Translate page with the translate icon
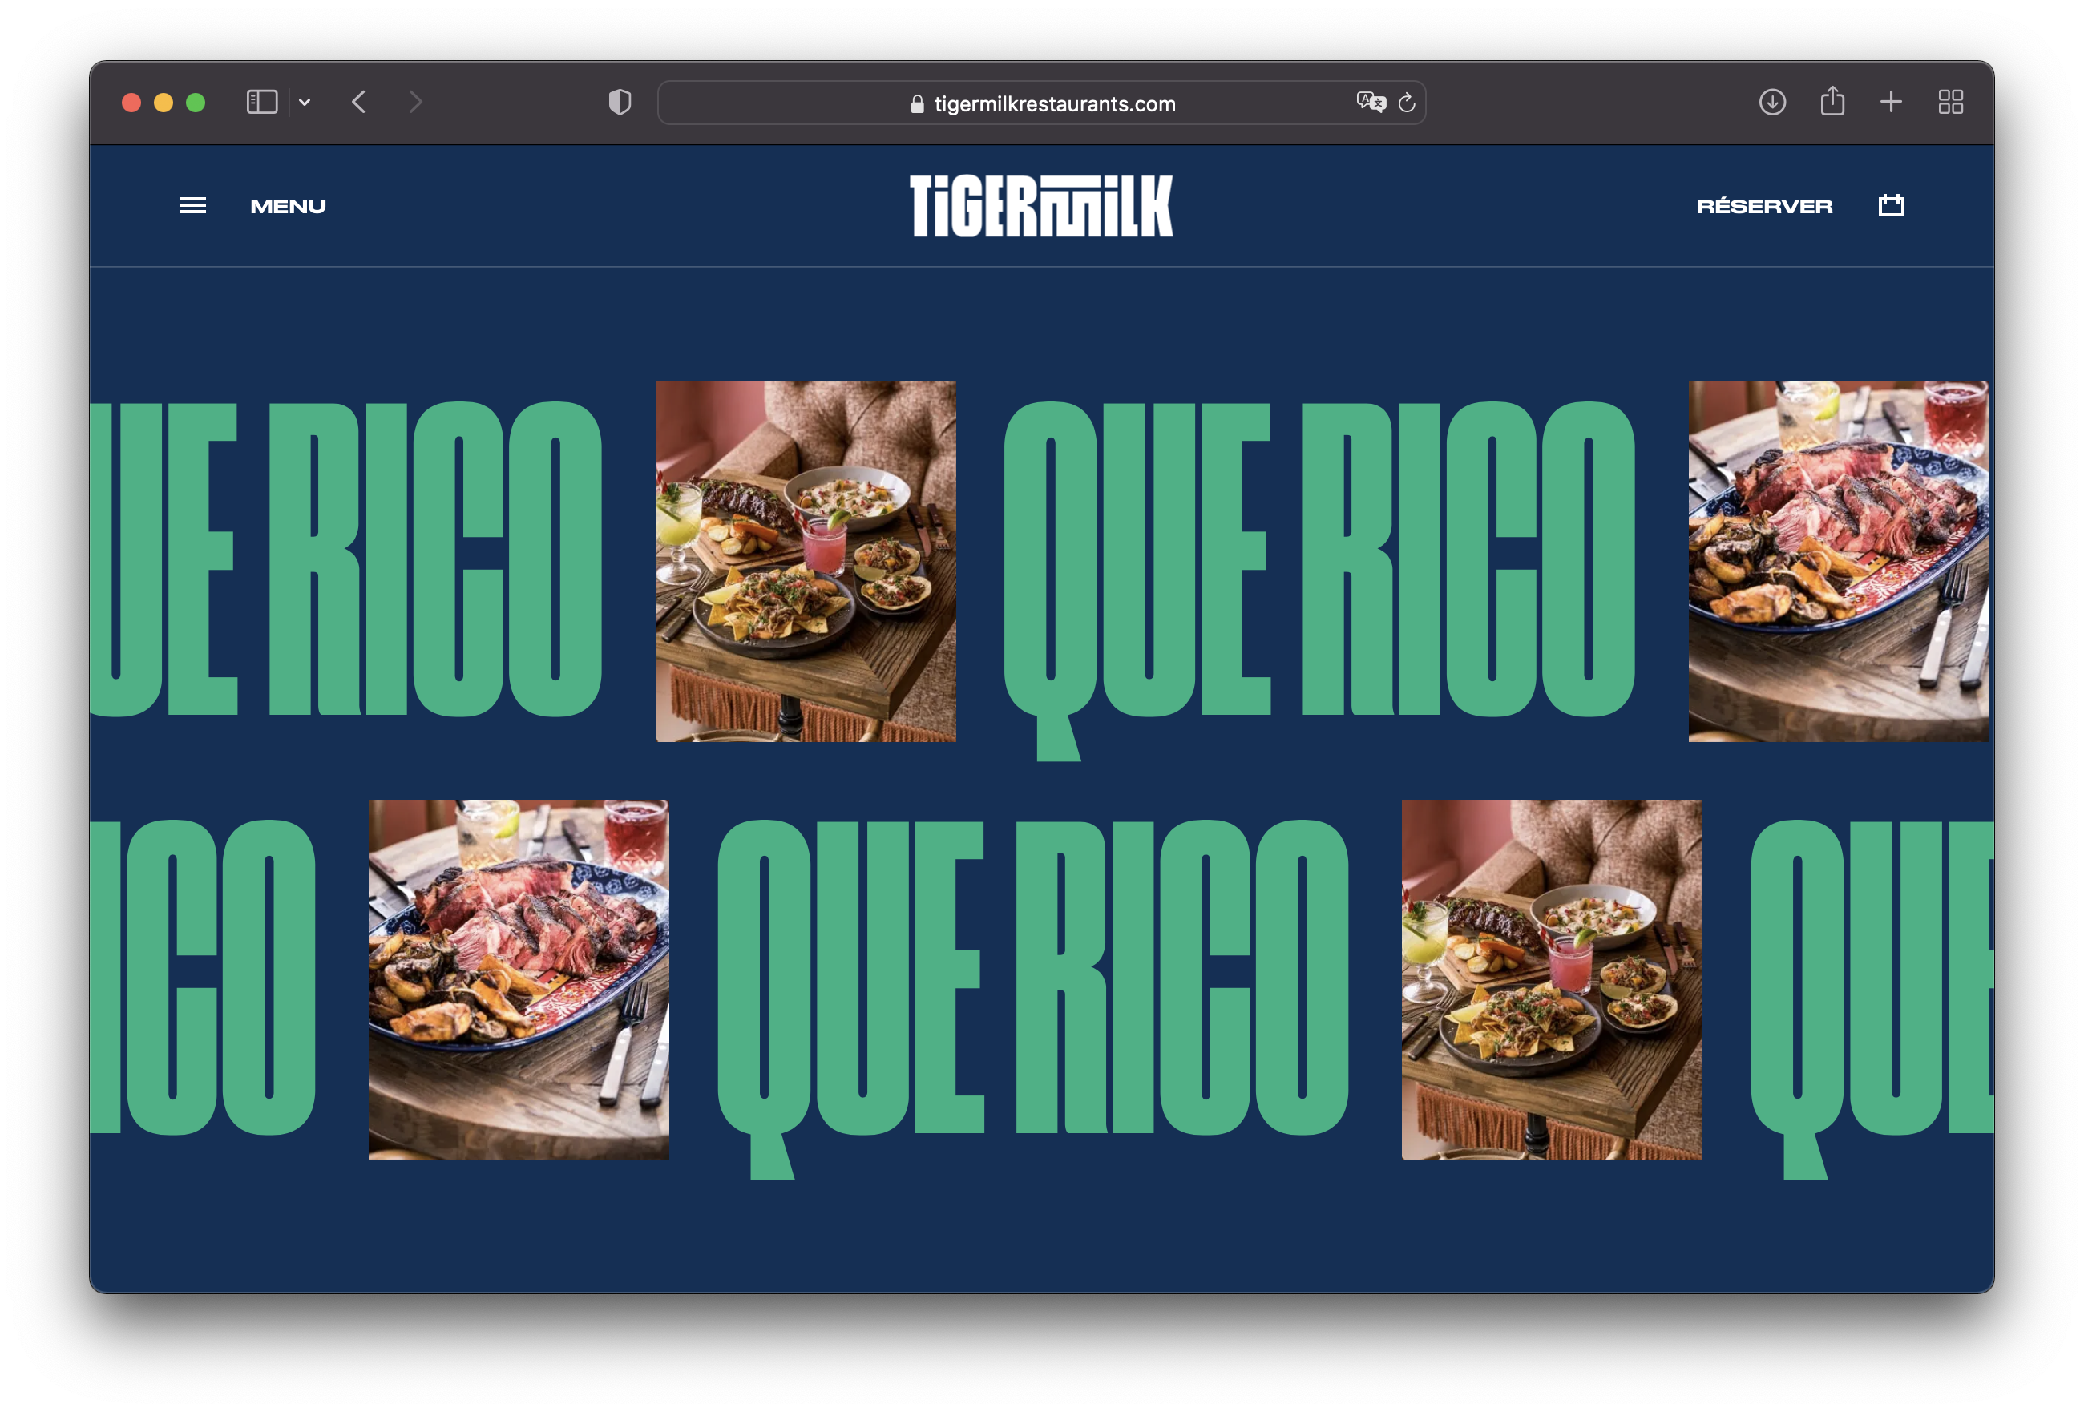 (x=1370, y=103)
